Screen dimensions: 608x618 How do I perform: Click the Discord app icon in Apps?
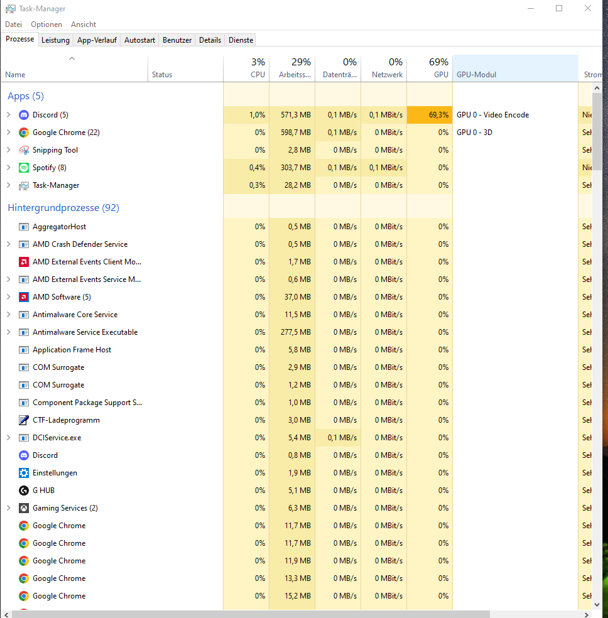(x=24, y=115)
